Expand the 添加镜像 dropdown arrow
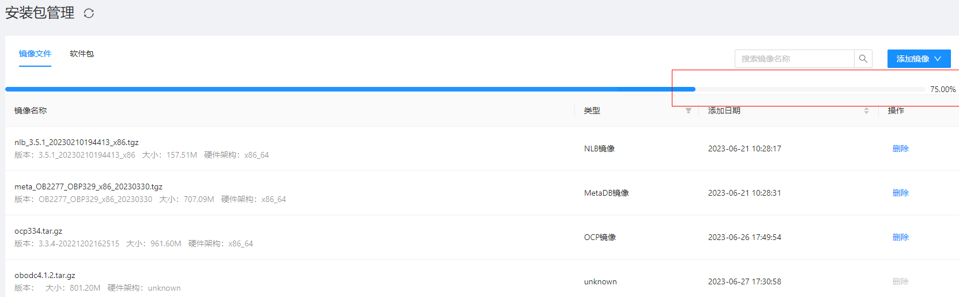 click(938, 59)
